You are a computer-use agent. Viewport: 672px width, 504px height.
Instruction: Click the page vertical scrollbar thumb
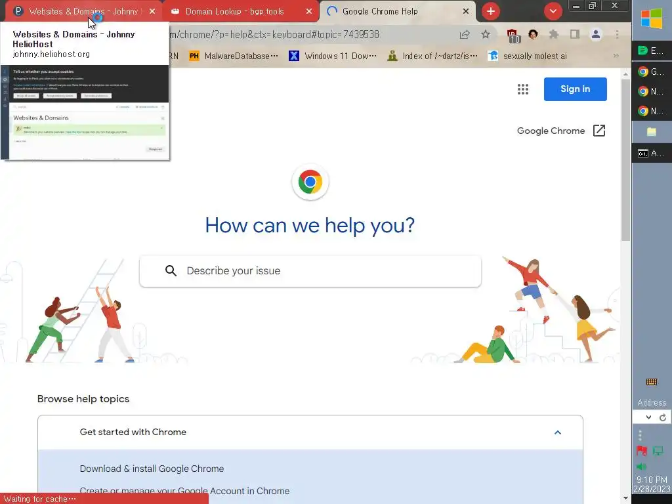click(625, 159)
